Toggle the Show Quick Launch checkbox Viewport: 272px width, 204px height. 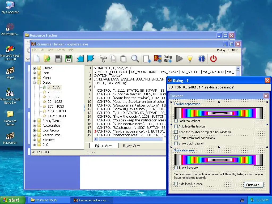point(176,143)
